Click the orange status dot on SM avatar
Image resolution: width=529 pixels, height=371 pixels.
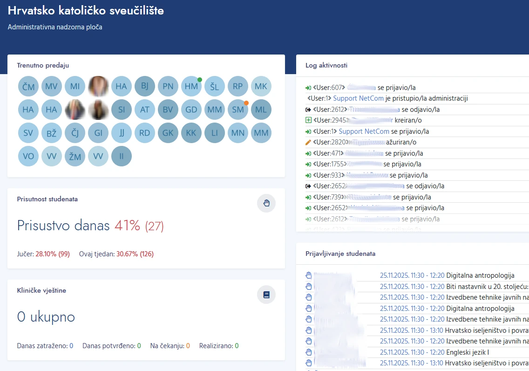coord(246,103)
